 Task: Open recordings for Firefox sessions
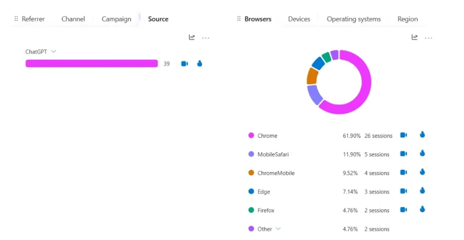(403, 210)
